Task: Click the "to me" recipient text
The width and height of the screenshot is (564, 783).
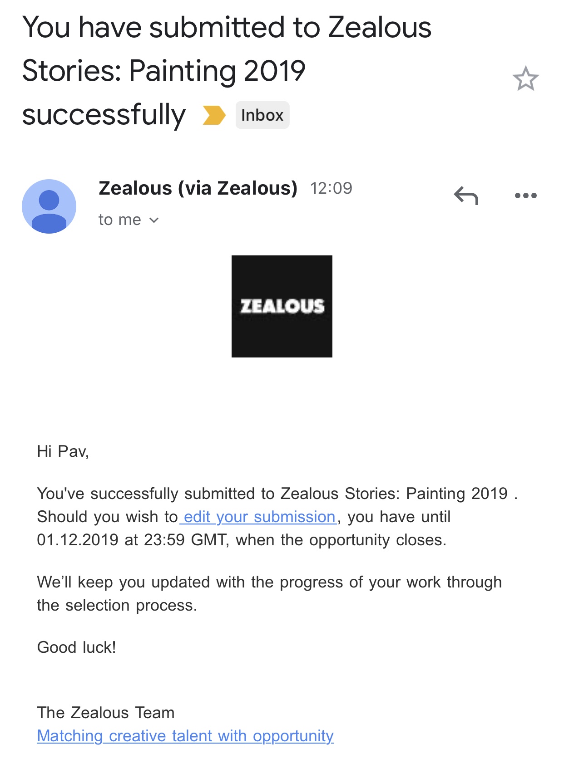Action: [x=120, y=220]
